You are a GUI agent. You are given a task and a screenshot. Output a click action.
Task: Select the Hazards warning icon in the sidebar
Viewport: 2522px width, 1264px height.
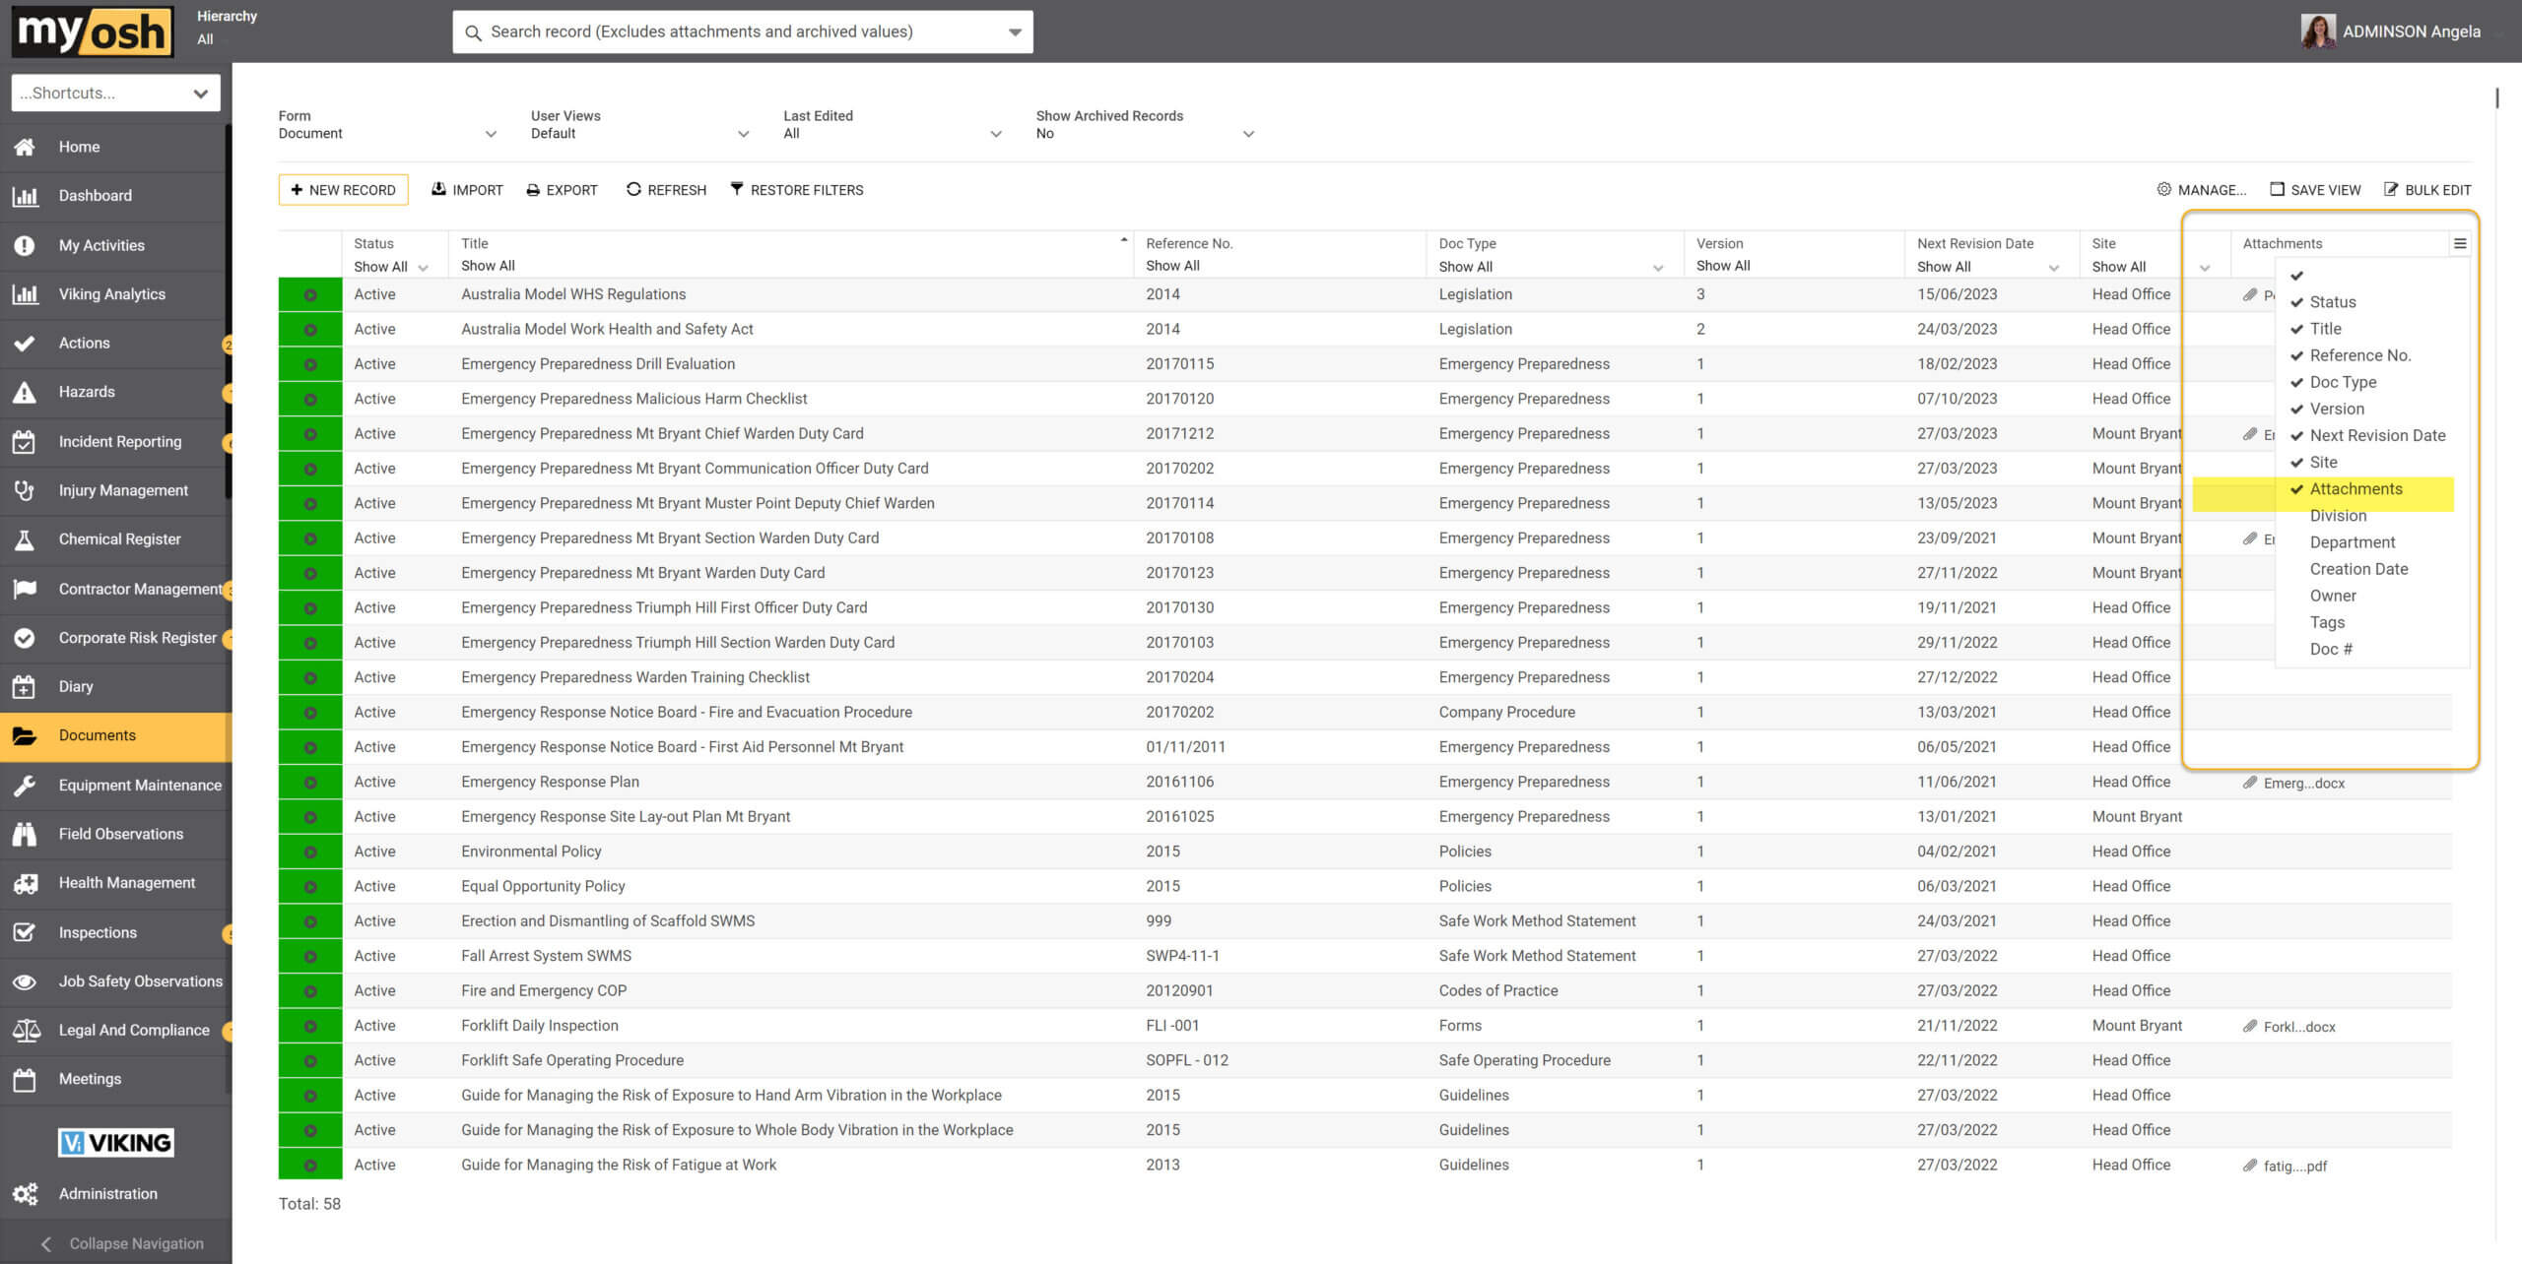click(26, 392)
